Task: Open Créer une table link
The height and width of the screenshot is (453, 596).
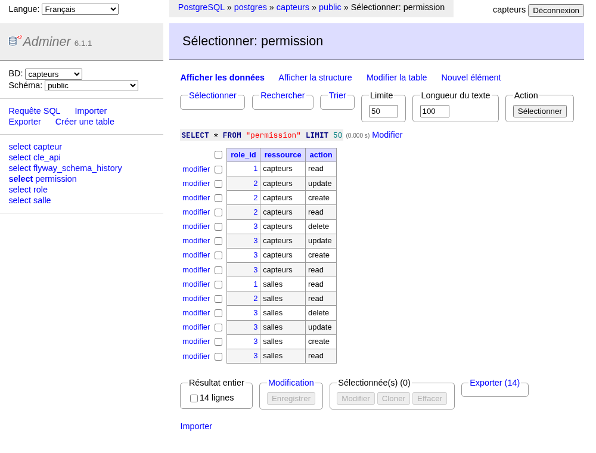Action: coord(85,122)
